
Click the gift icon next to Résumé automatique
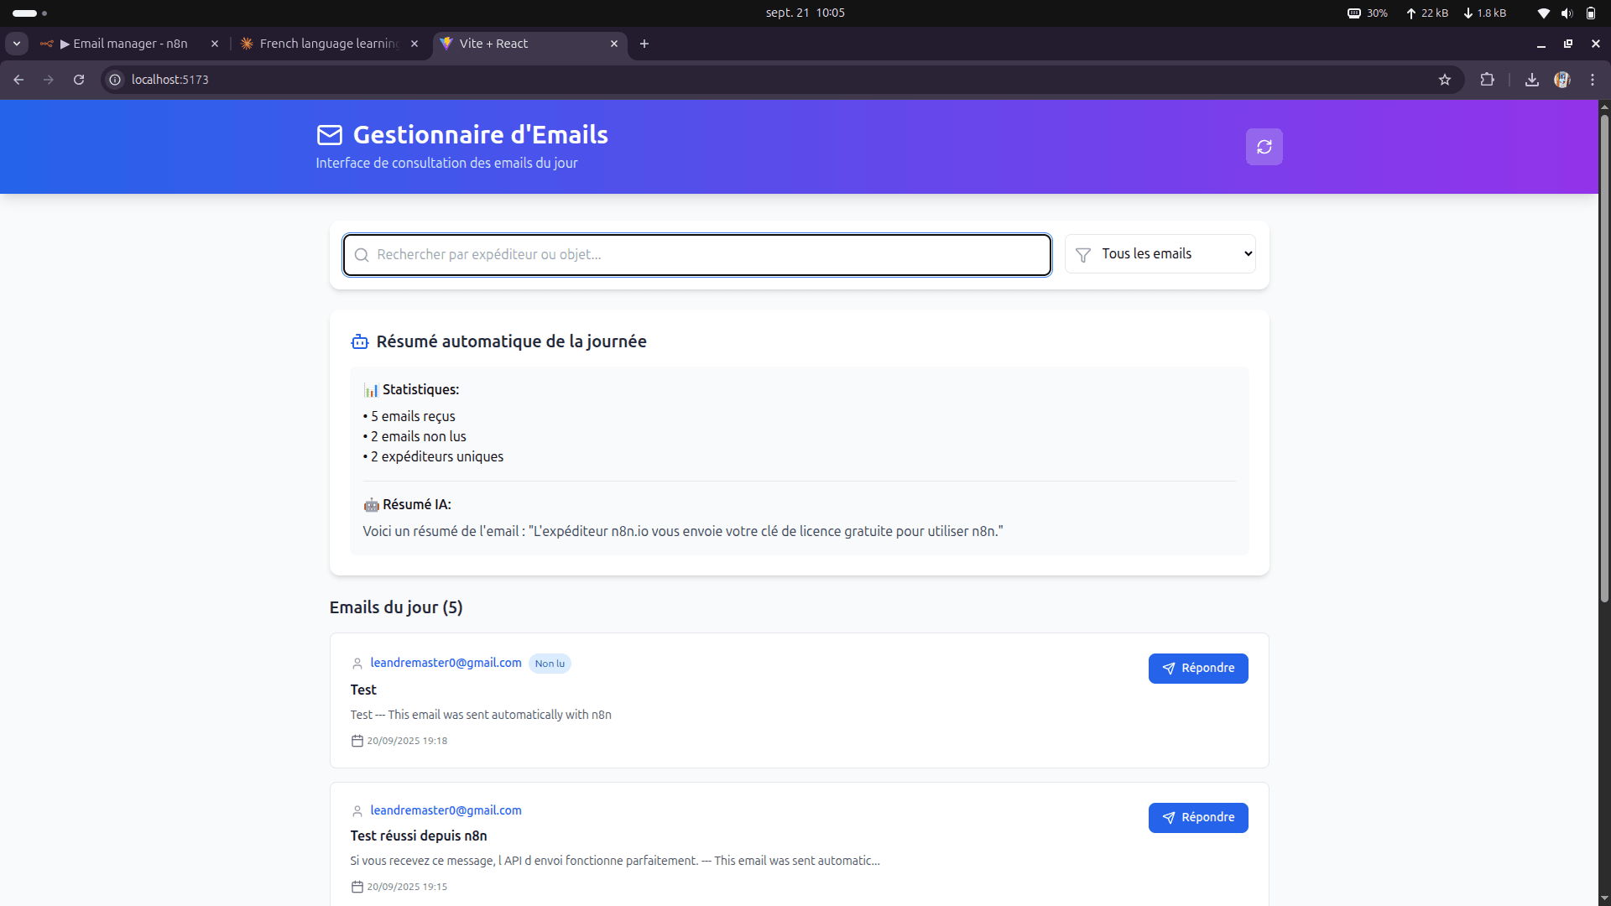click(x=359, y=341)
